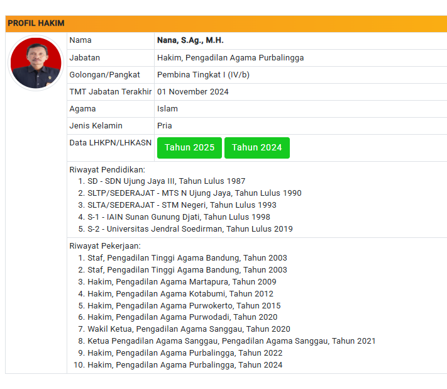Click the S-2 Universitas Jendral Soedirman entry
Image resolution: width=447 pixels, height=389 pixels.
point(190,229)
